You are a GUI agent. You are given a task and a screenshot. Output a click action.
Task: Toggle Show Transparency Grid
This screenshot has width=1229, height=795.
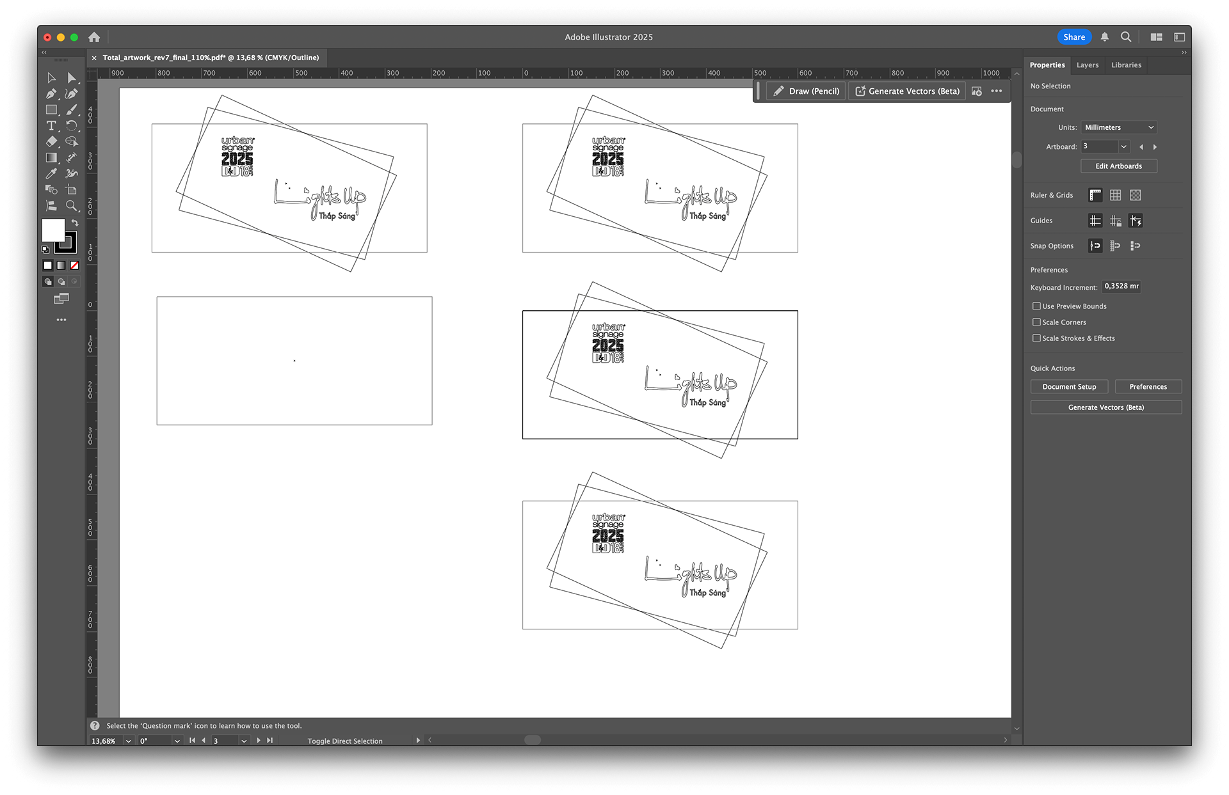coord(1136,195)
